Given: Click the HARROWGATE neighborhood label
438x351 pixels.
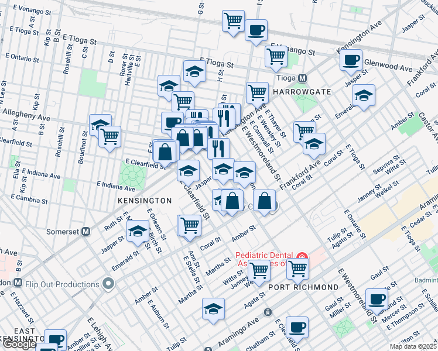Looking at the screenshot, I should point(302,92).
